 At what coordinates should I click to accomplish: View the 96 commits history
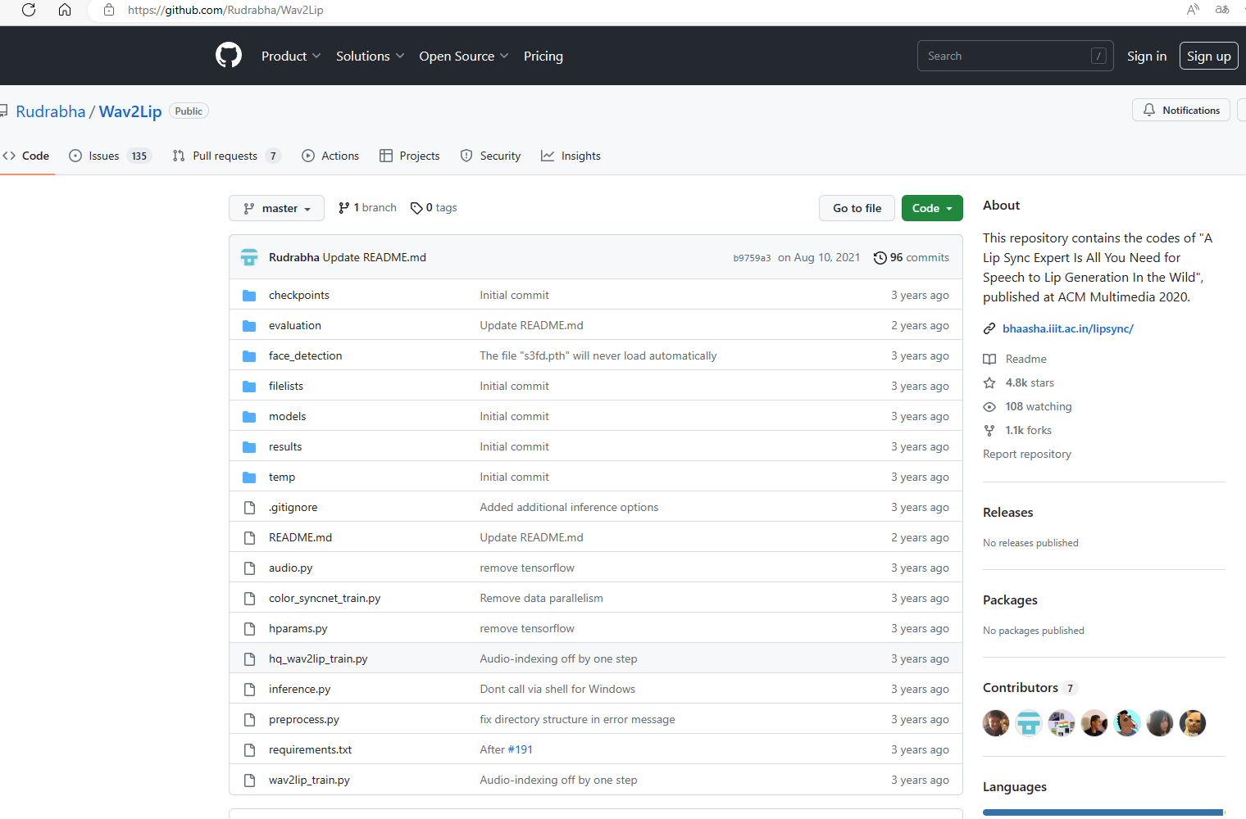coord(912,257)
